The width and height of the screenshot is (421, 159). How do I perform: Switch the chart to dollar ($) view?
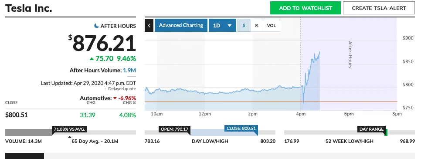[244, 26]
